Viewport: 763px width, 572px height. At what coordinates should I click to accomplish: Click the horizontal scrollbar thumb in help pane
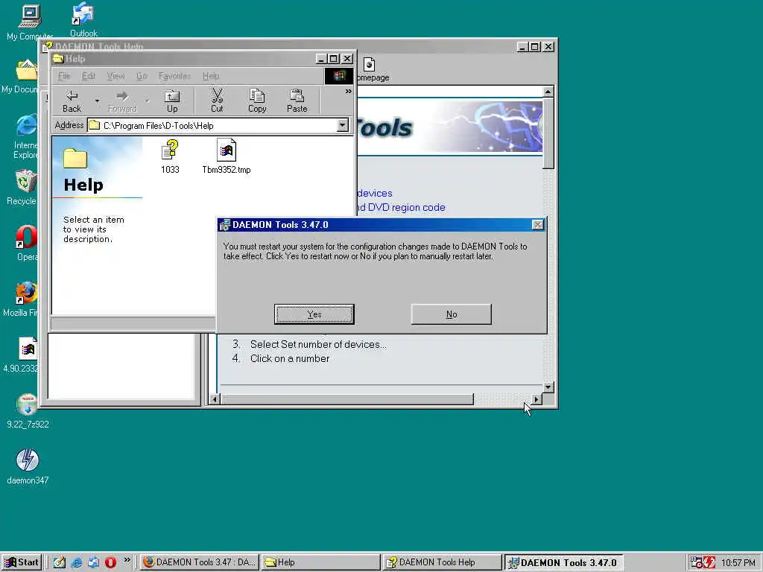pyautogui.click(x=347, y=399)
